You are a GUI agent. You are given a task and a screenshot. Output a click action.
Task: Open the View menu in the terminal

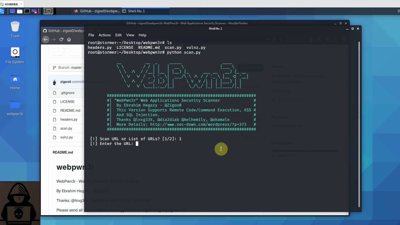(x=130, y=35)
